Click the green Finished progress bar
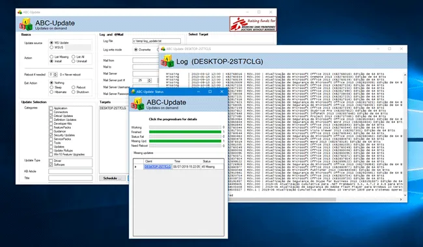 click(185, 132)
